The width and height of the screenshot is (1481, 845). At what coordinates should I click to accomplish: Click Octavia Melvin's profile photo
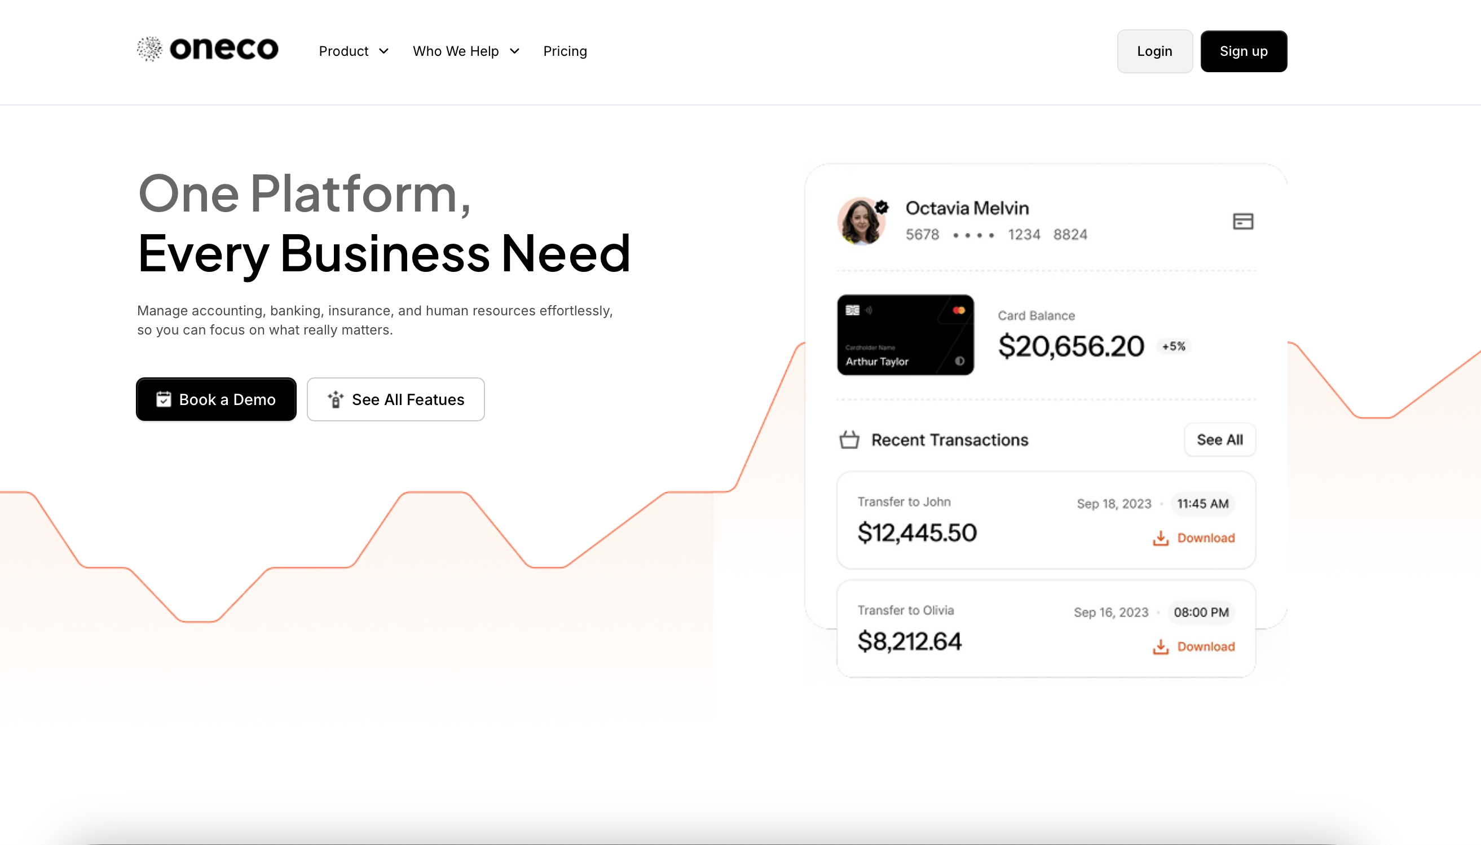coord(861,221)
